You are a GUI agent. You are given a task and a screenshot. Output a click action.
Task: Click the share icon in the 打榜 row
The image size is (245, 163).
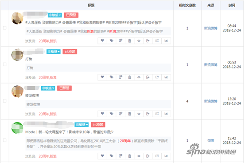[157, 77]
